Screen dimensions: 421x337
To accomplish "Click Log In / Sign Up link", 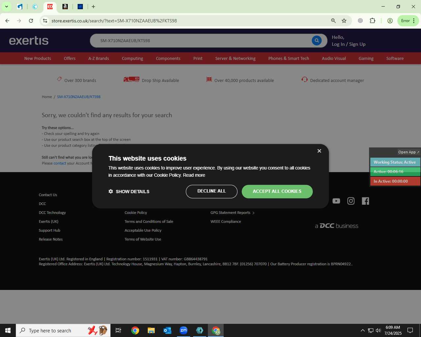I will [349, 44].
